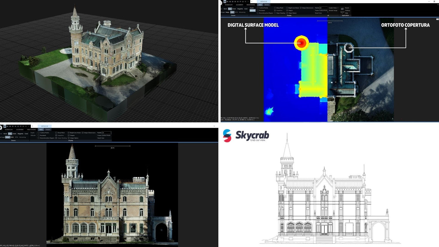
Task: Open the Layout options dropdown arrow
Action: [342, 13]
